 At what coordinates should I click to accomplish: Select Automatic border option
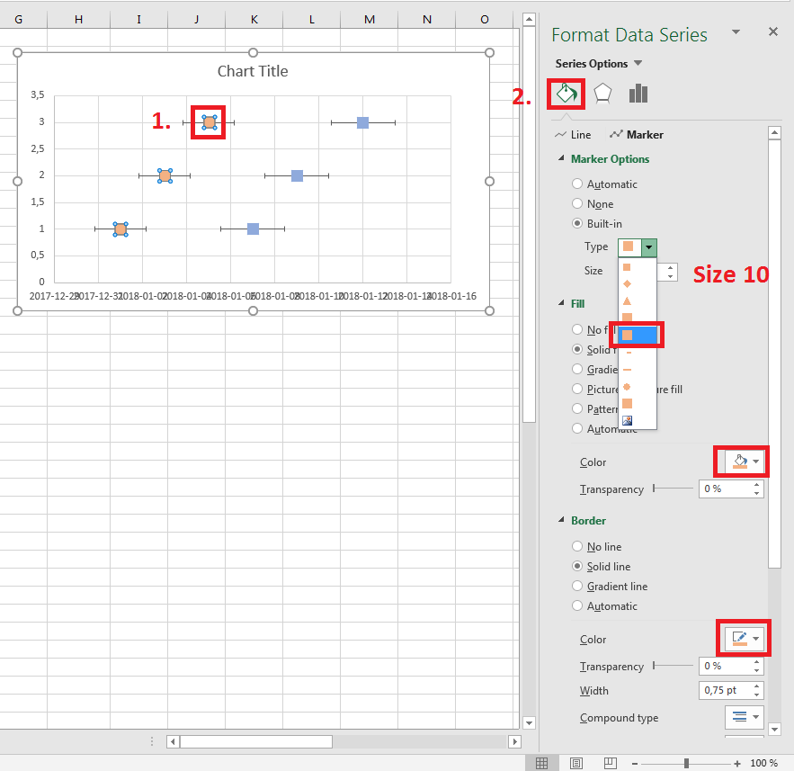577,605
